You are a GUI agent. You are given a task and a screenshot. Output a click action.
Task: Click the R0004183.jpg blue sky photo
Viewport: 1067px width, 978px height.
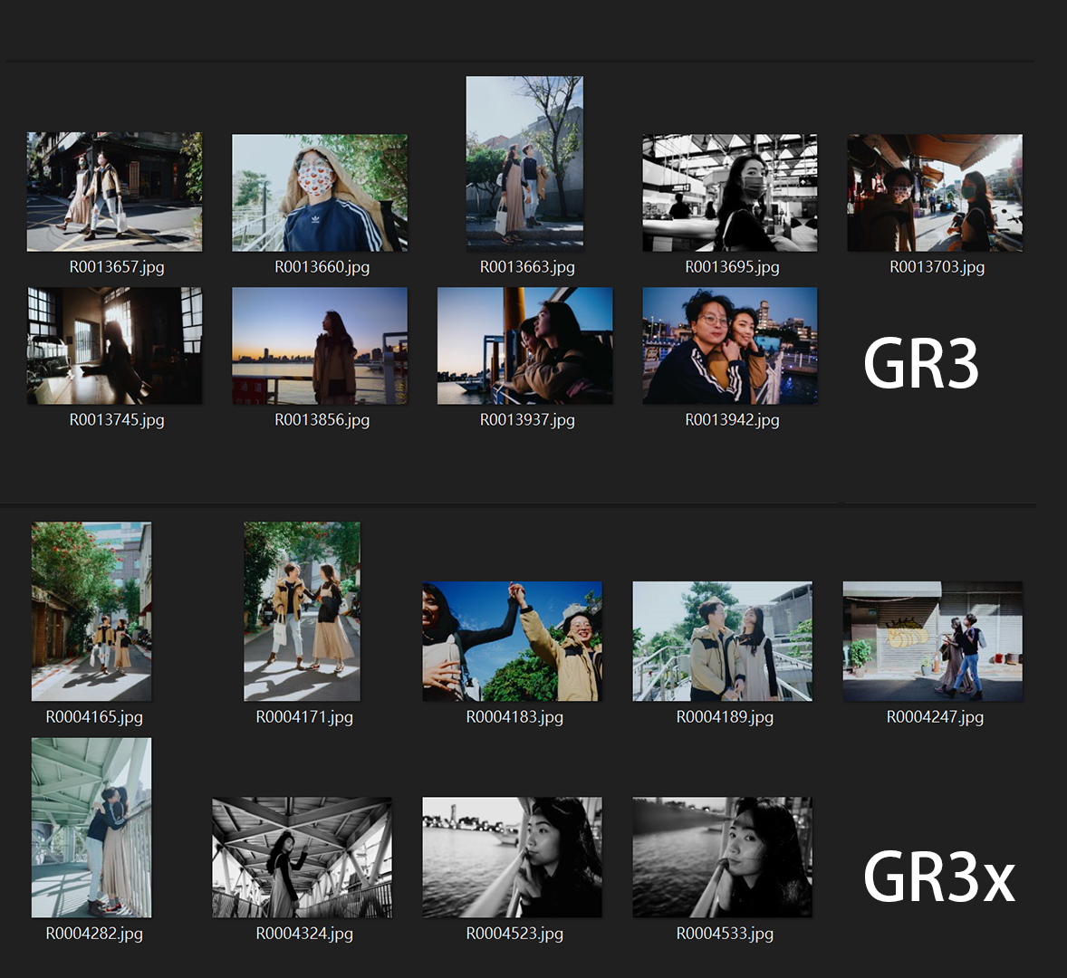[512, 641]
